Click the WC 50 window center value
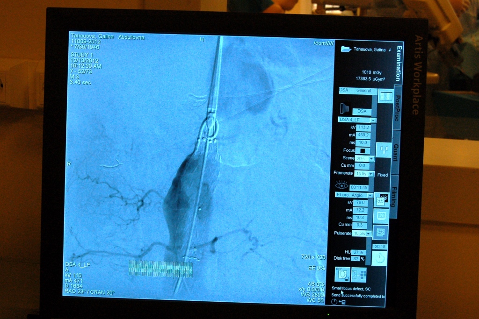The height and width of the screenshot is (319, 479). pyautogui.click(x=315, y=300)
